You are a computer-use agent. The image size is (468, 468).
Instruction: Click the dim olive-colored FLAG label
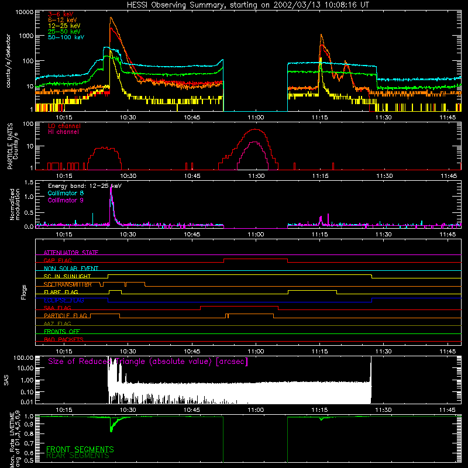point(57,324)
